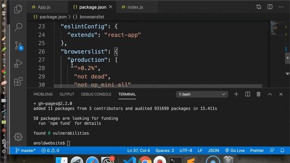This screenshot has width=290, height=163.
Task: Open Finder from the dock
Action: point(62,160)
